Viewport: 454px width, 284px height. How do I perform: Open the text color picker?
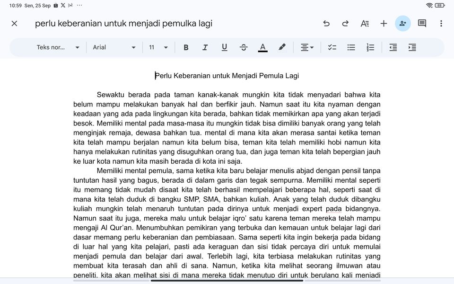pyautogui.click(x=262, y=47)
